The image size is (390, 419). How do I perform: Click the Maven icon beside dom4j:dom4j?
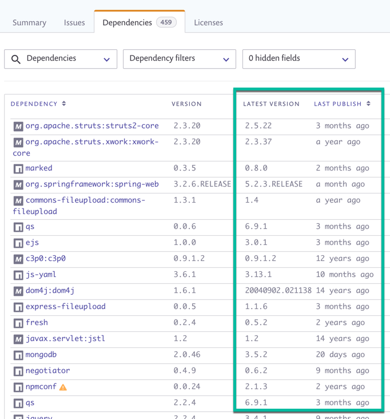[x=18, y=291]
